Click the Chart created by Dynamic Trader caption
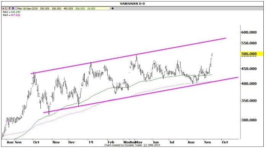This screenshot has width=266, height=148. click(x=132, y=145)
